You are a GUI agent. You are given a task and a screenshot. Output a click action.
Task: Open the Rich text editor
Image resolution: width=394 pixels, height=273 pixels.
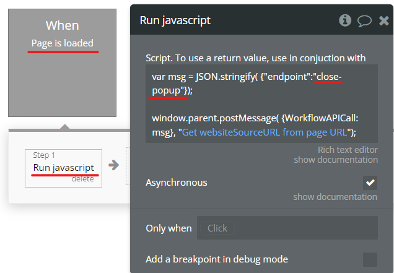(x=347, y=150)
